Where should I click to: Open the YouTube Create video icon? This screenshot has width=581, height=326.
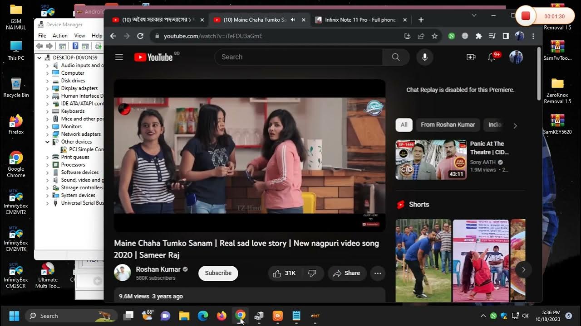pyautogui.click(x=471, y=57)
